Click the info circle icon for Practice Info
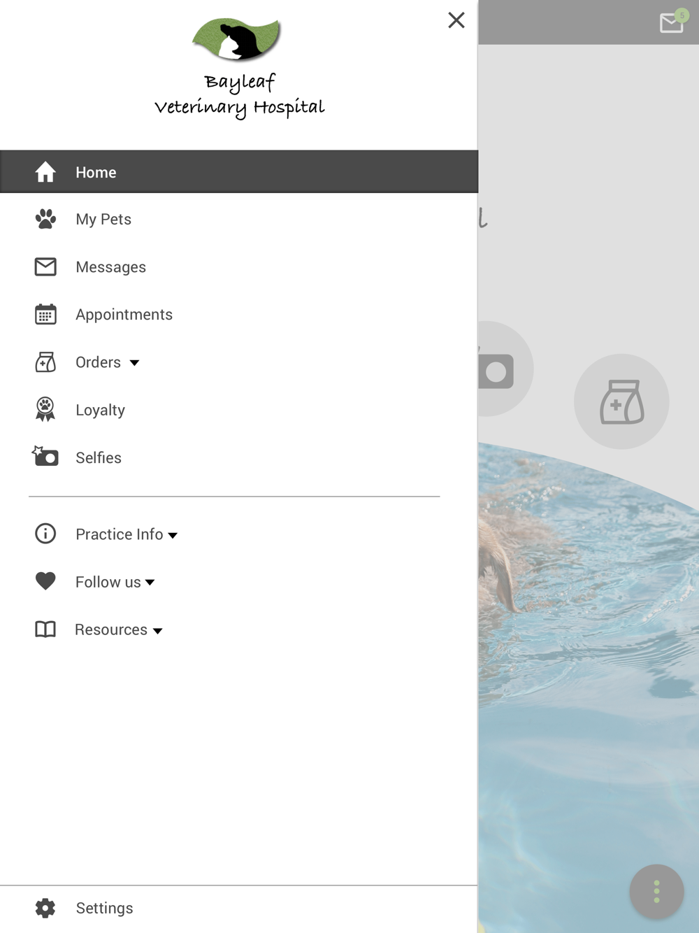 [45, 534]
